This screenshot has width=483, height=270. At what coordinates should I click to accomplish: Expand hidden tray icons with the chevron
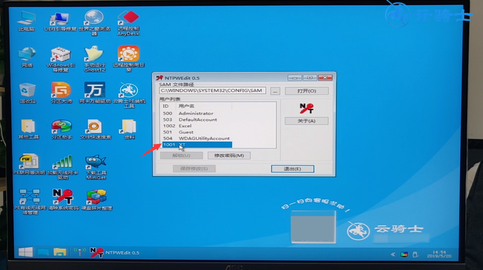393,254
